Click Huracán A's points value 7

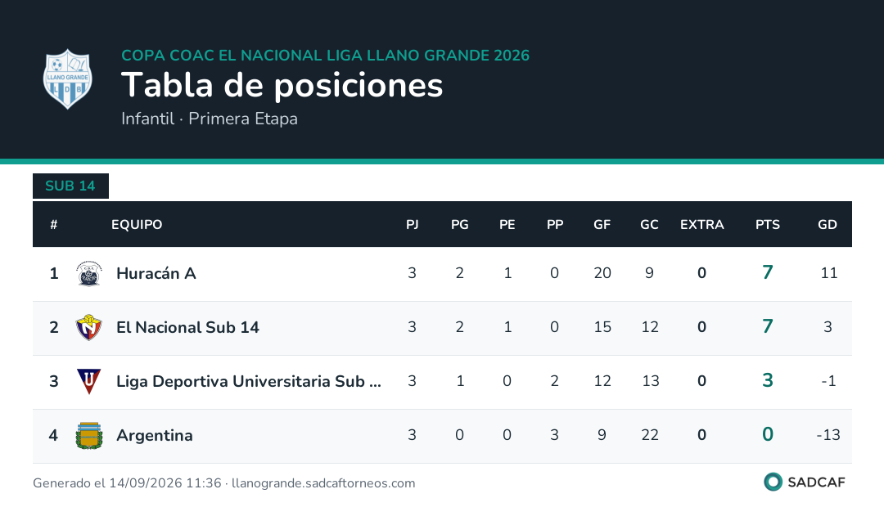click(x=767, y=272)
